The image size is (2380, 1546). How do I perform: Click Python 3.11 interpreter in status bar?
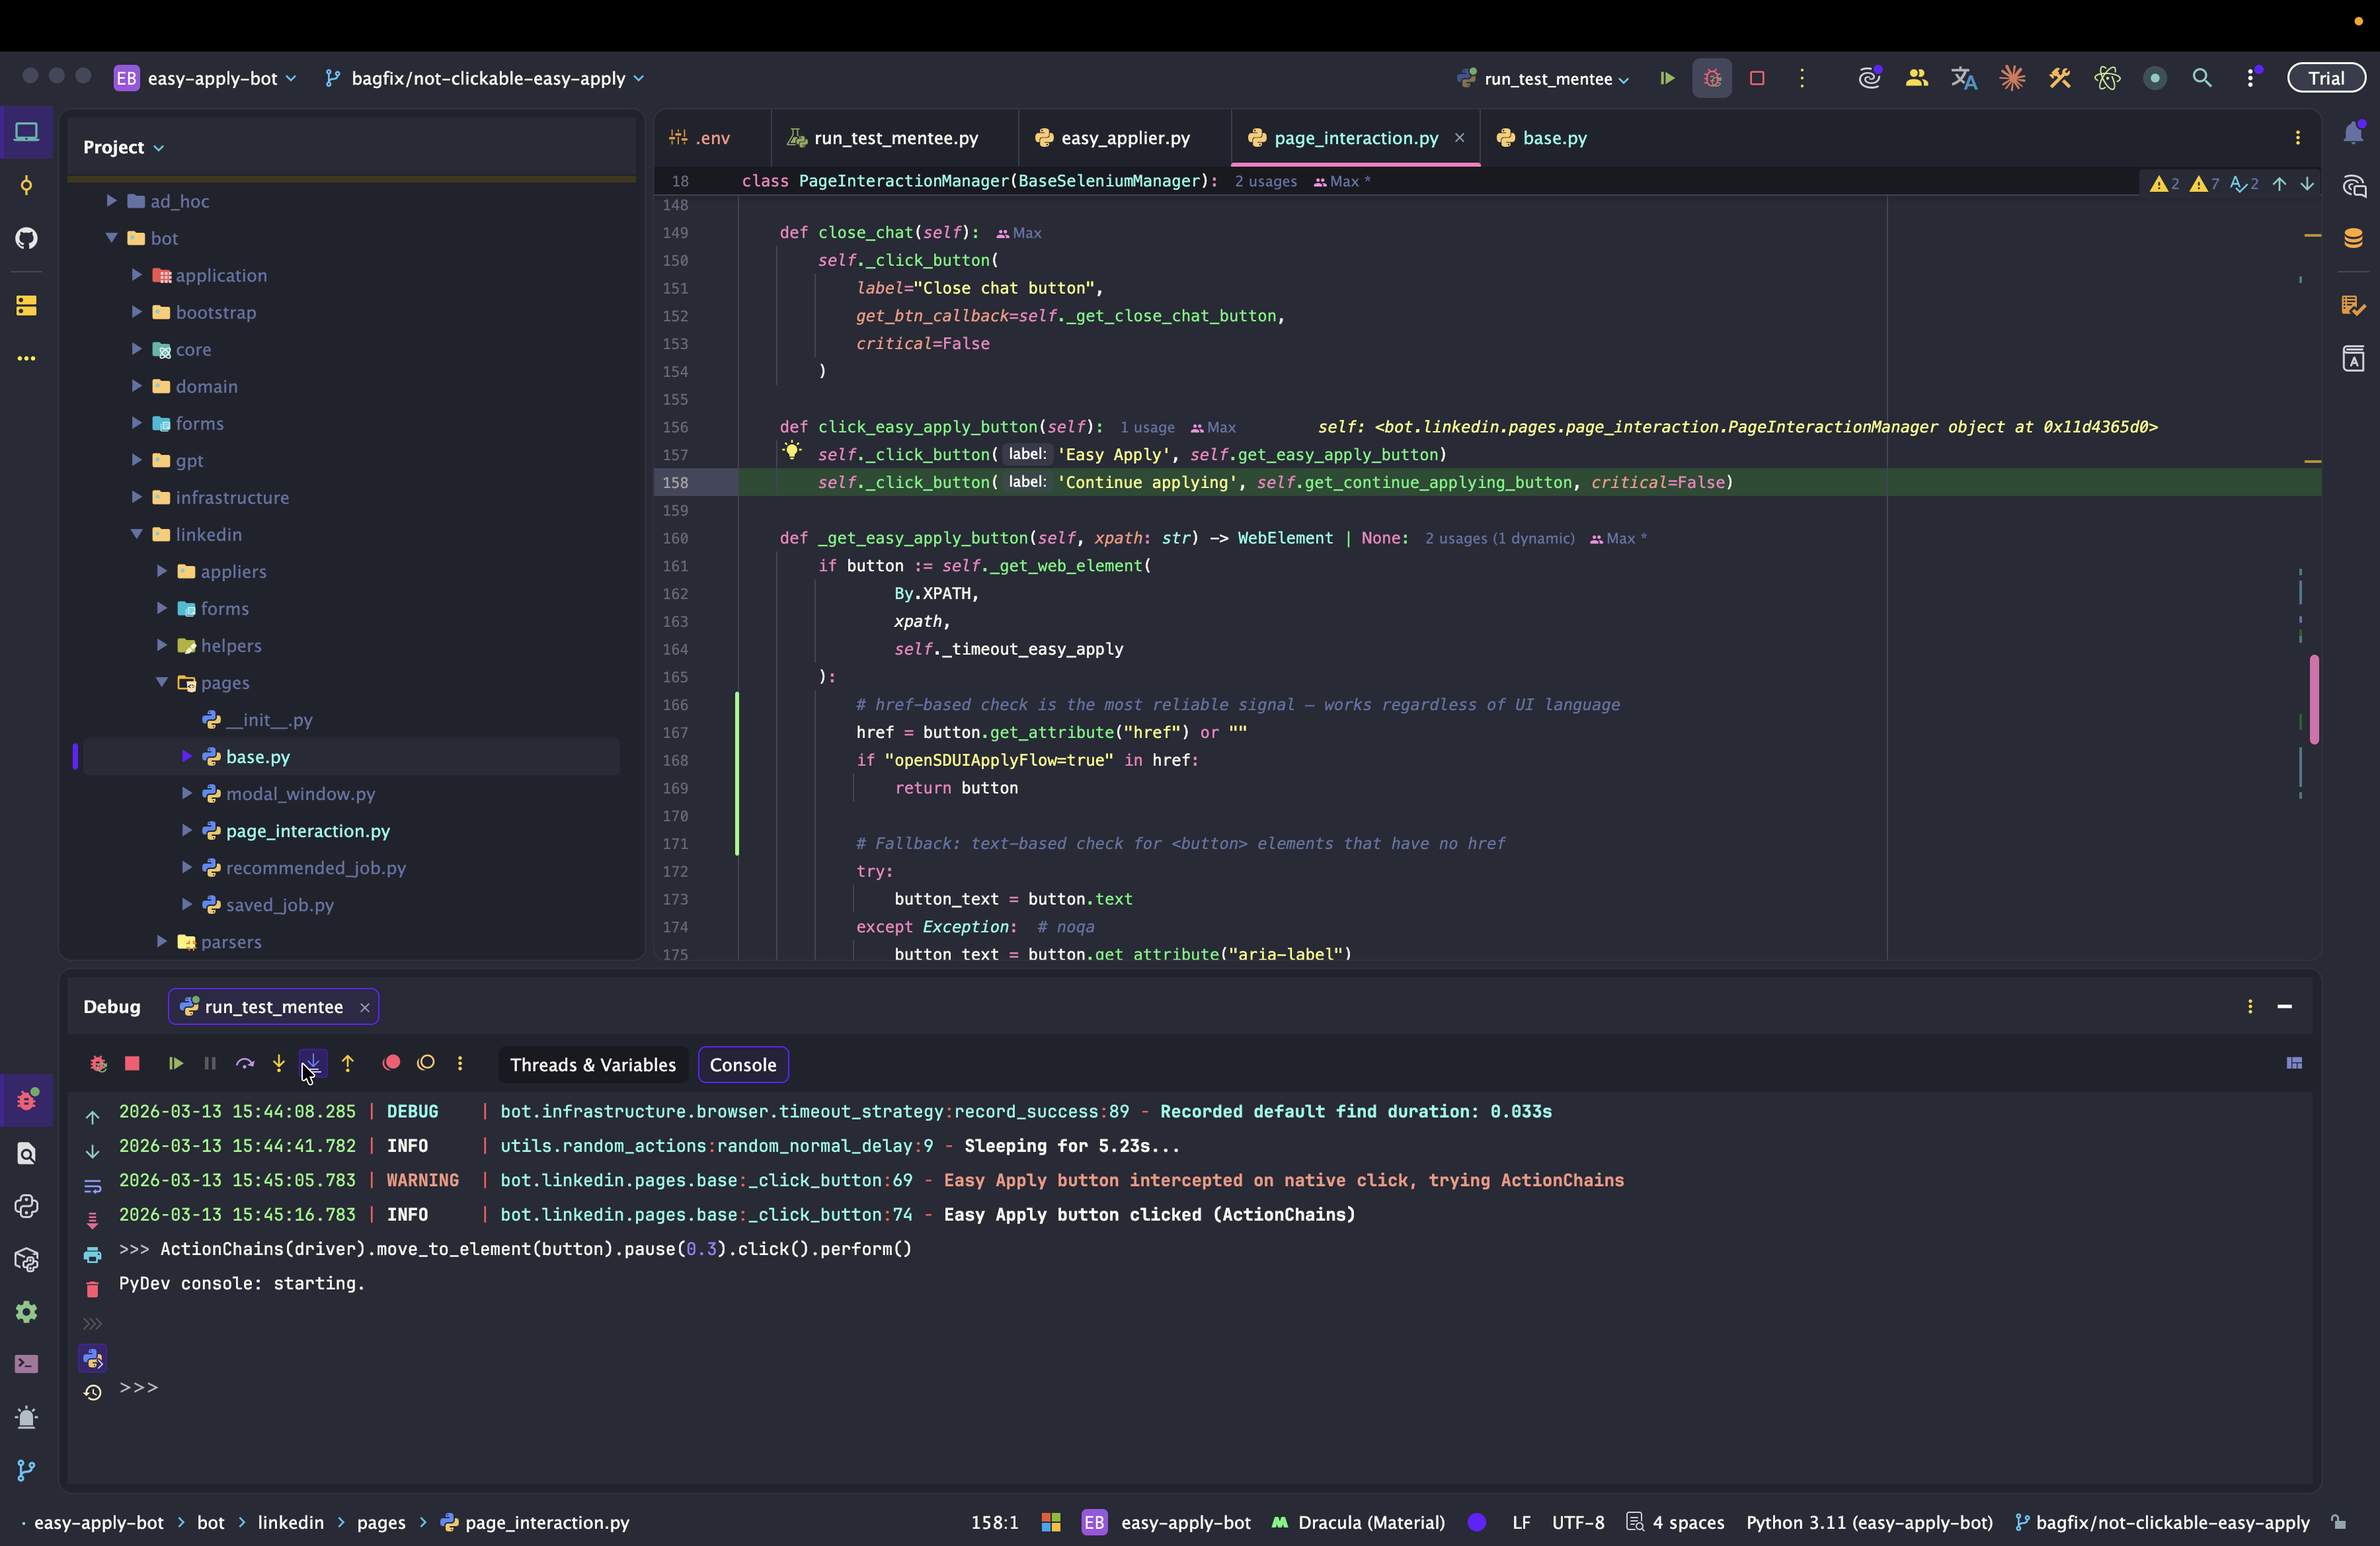1869,1522
